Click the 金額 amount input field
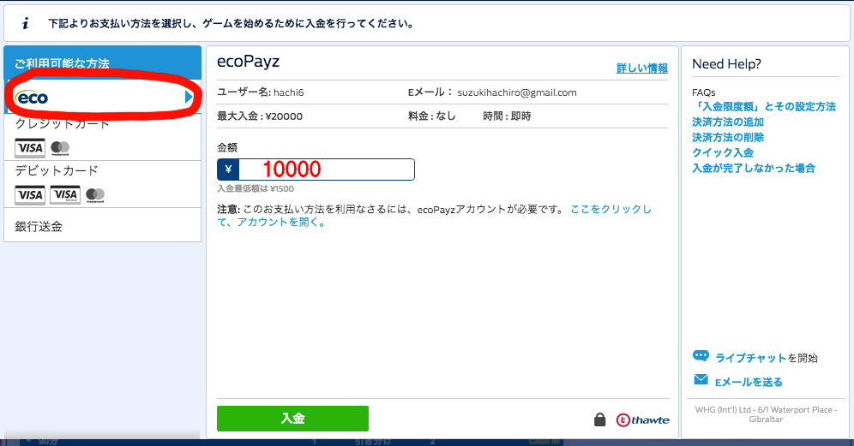Viewport: 854px width, 446px height. [326, 169]
